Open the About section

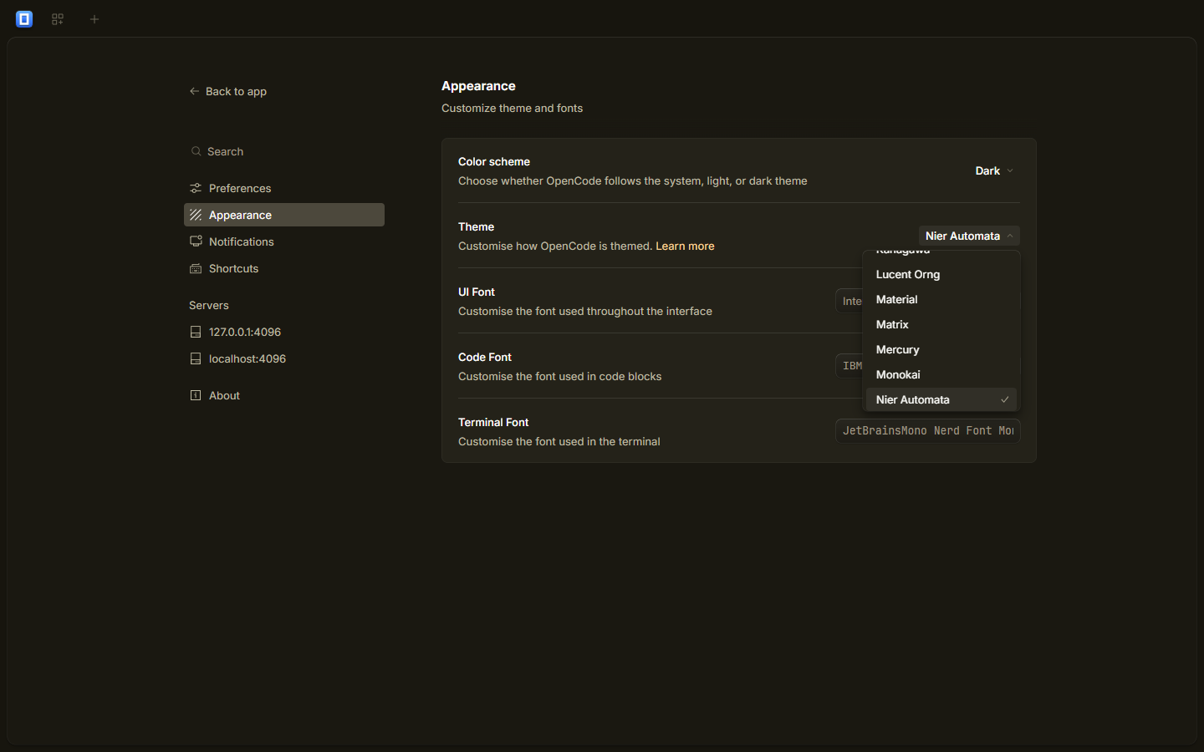[x=284, y=395]
